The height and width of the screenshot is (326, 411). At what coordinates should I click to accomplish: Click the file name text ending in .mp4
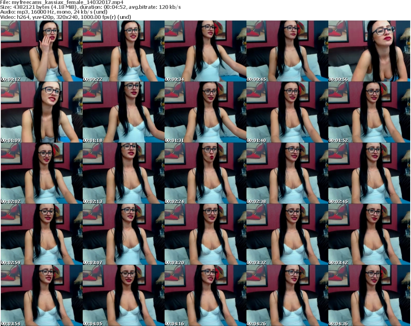coord(67,2)
